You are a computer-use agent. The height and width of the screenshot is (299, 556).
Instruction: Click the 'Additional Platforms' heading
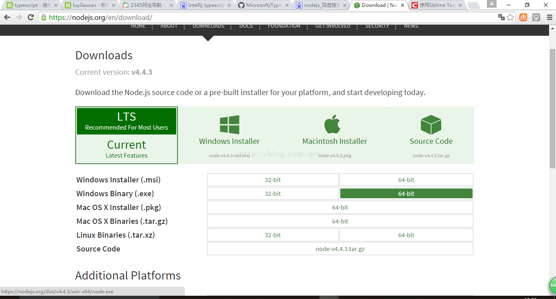(128, 275)
